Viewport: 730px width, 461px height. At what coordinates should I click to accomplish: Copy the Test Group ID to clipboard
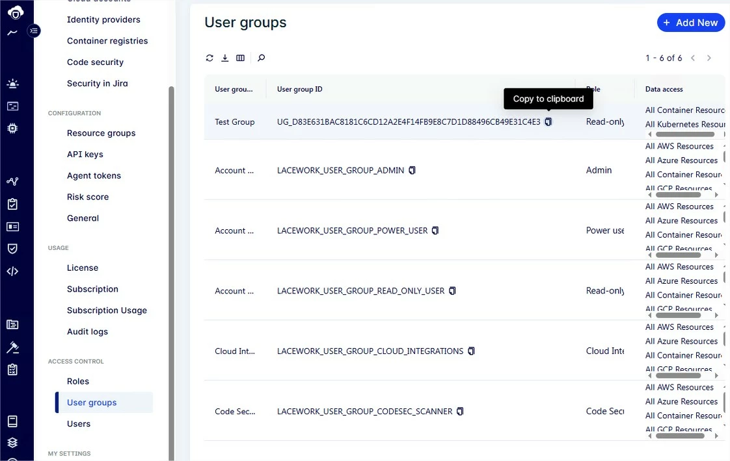point(548,122)
